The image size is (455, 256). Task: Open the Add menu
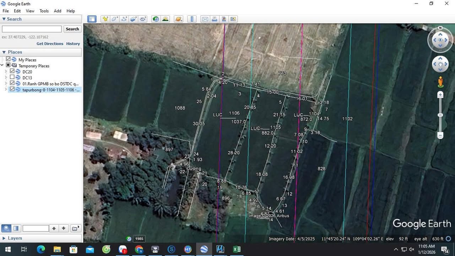[58, 11]
